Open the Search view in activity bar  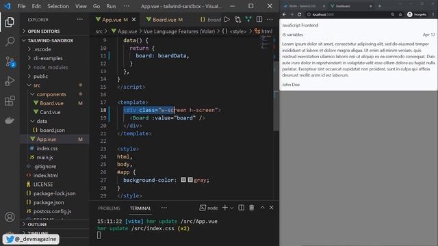tap(10, 42)
